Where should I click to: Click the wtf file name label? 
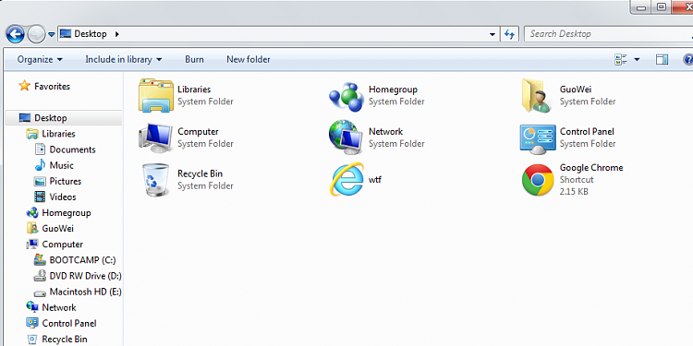(x=375, y=180)
